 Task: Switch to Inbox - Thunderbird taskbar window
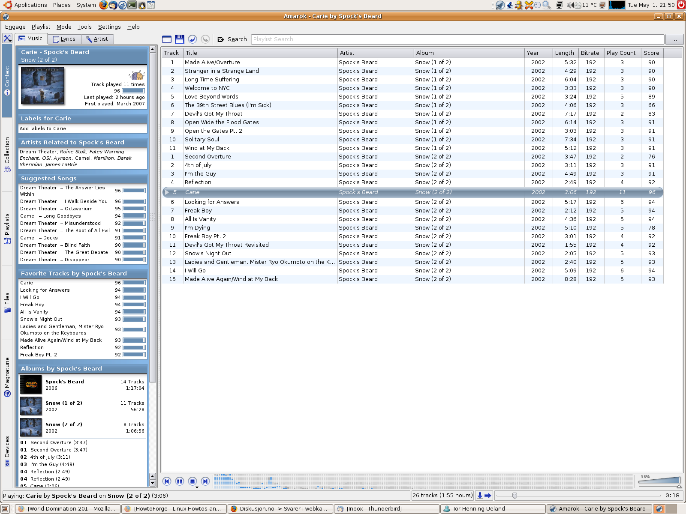click(x=387, y=509)
